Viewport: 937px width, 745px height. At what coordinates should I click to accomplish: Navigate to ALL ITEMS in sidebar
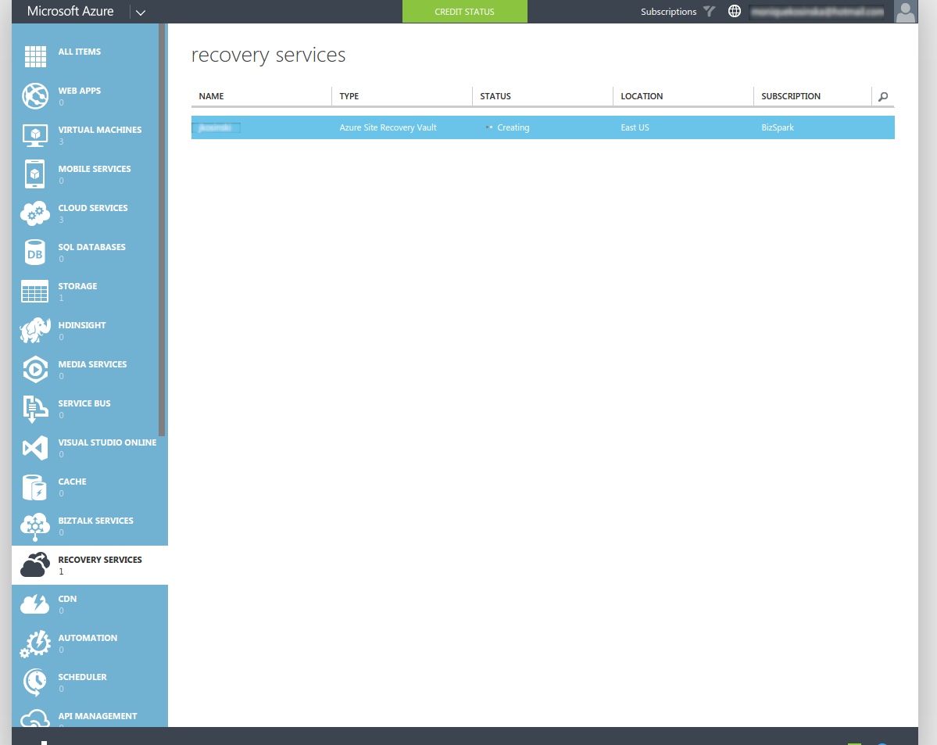80,52
